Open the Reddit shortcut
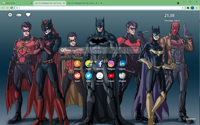Viewport: 200px width, 125px height. (x=77, y=76)
